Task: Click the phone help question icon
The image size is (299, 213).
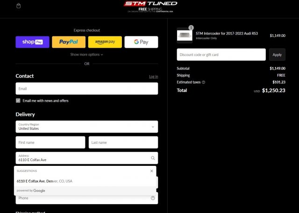Action: [x=153, y=198]
